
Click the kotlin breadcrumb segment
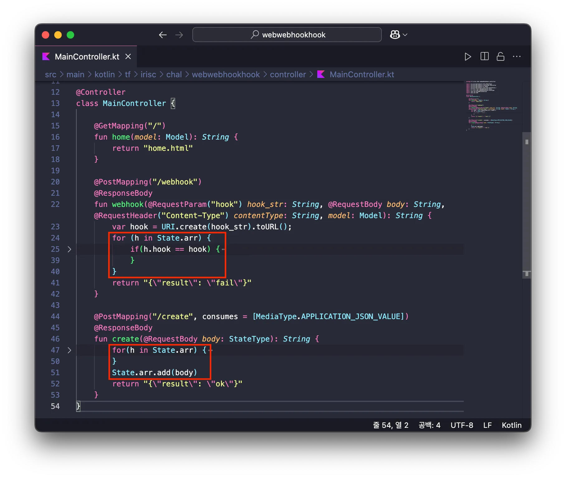[x=104, y=74]
